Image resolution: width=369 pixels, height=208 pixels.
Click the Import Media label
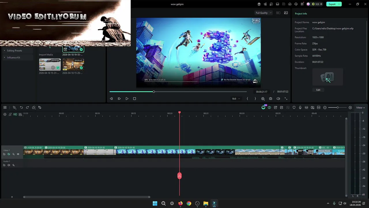point(46,55)
